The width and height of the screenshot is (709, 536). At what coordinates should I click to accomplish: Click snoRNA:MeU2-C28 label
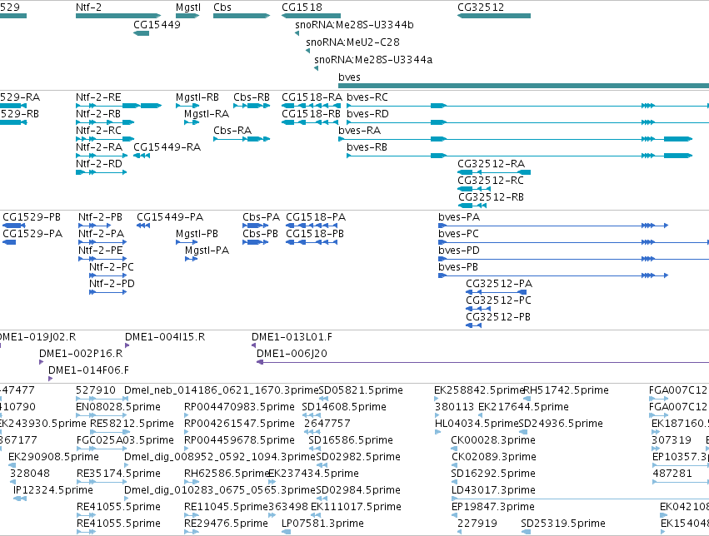coord(352,42)
